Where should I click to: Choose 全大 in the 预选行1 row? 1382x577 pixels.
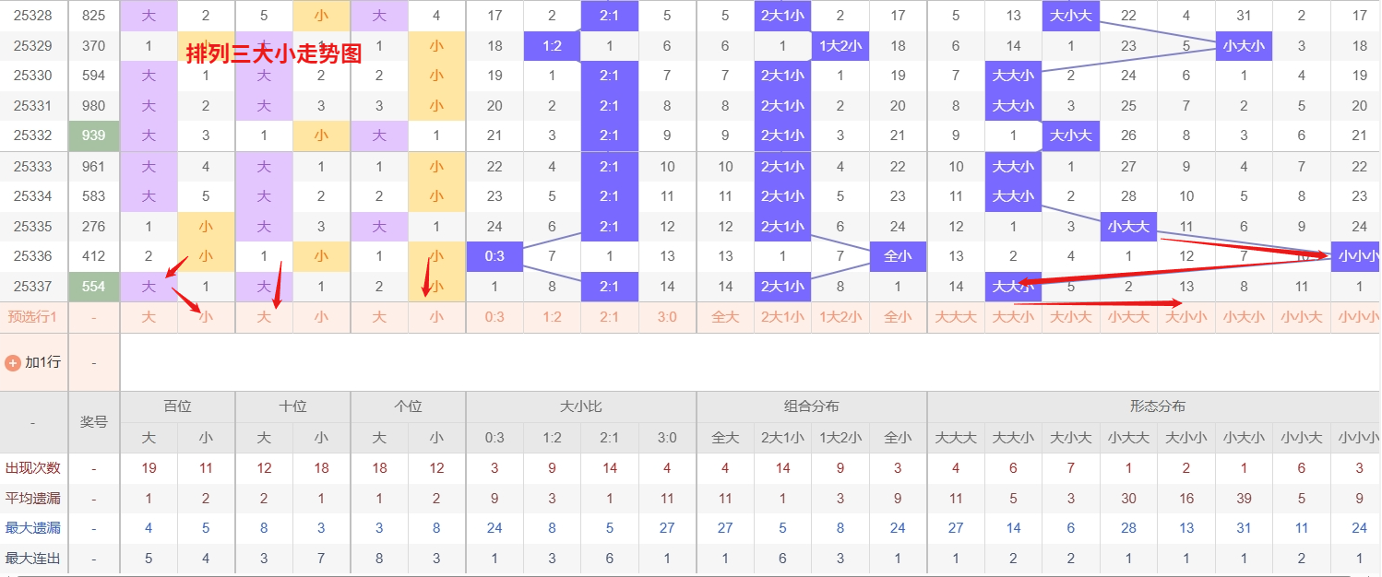[x=725, y=317]
